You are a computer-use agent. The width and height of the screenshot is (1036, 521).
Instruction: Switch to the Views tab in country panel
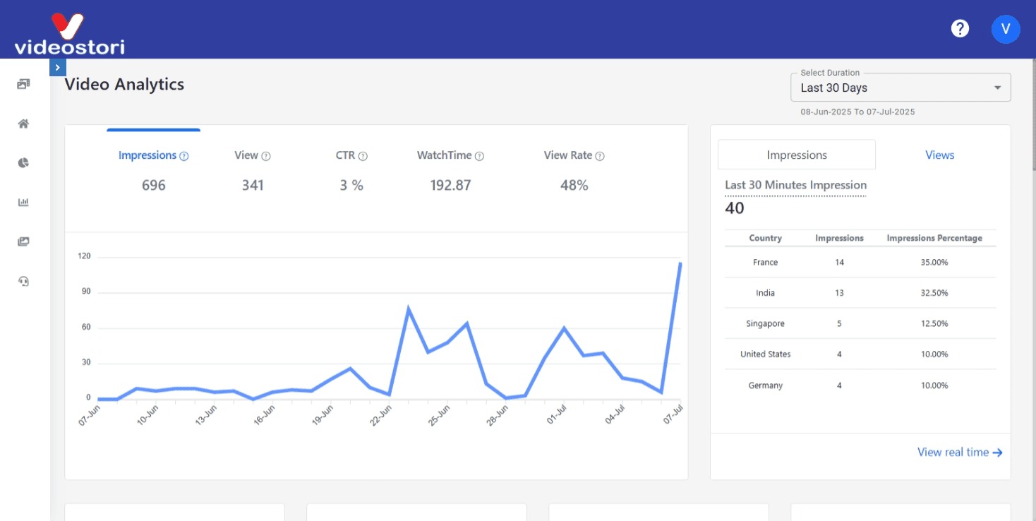pos(939,155)
